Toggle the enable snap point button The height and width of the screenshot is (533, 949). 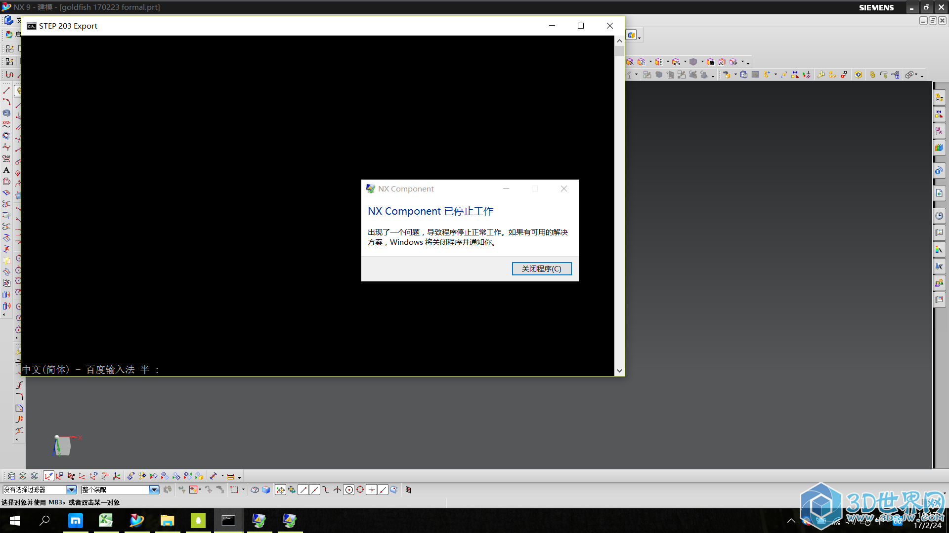pyautogui.click(x=280, y=490)
